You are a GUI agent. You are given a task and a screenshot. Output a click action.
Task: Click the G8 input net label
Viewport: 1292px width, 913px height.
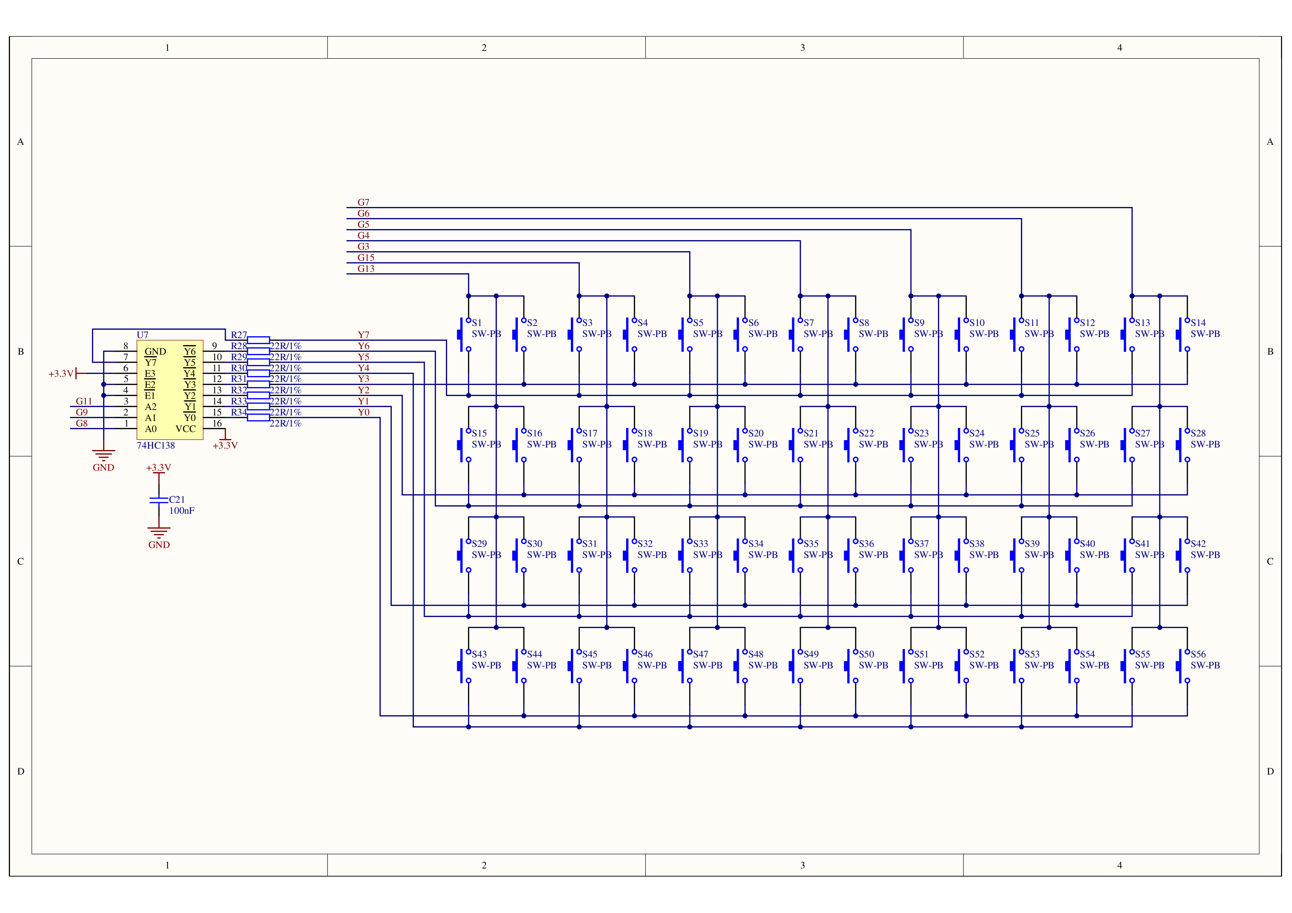click(x=82, y=424)
